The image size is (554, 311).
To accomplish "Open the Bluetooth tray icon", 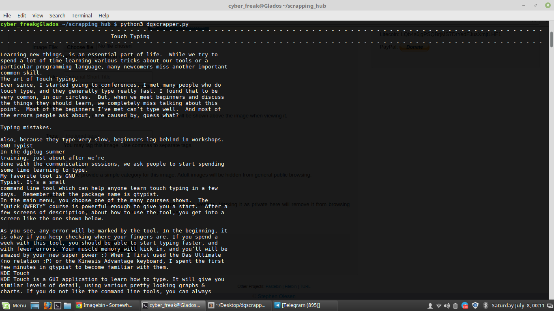I will tap(485, 305).
